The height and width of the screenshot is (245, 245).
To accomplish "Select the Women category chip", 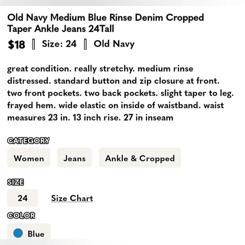I will [x=29, y=158].
